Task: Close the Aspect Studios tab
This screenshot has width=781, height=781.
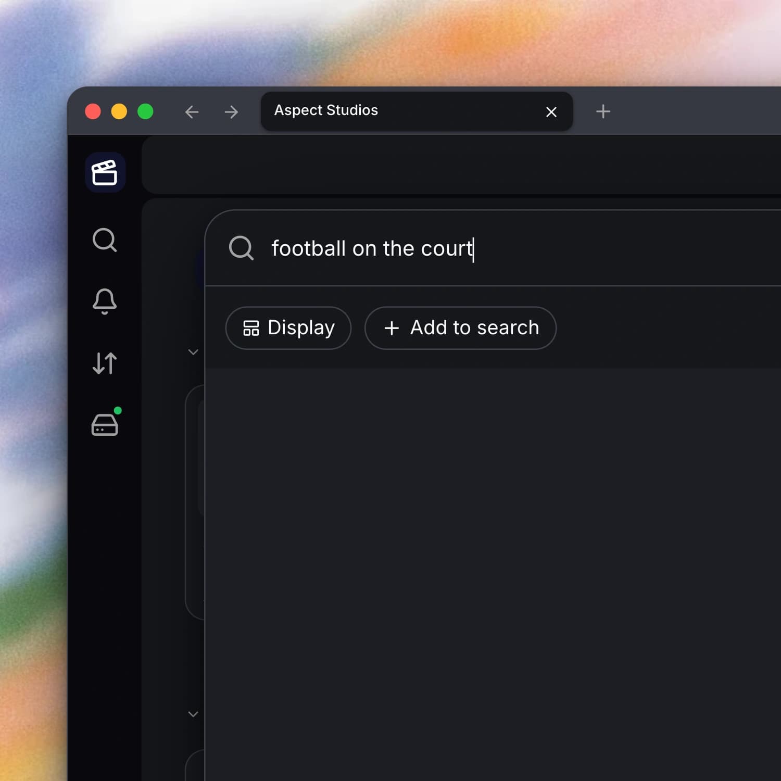Action: coord(551,112)
